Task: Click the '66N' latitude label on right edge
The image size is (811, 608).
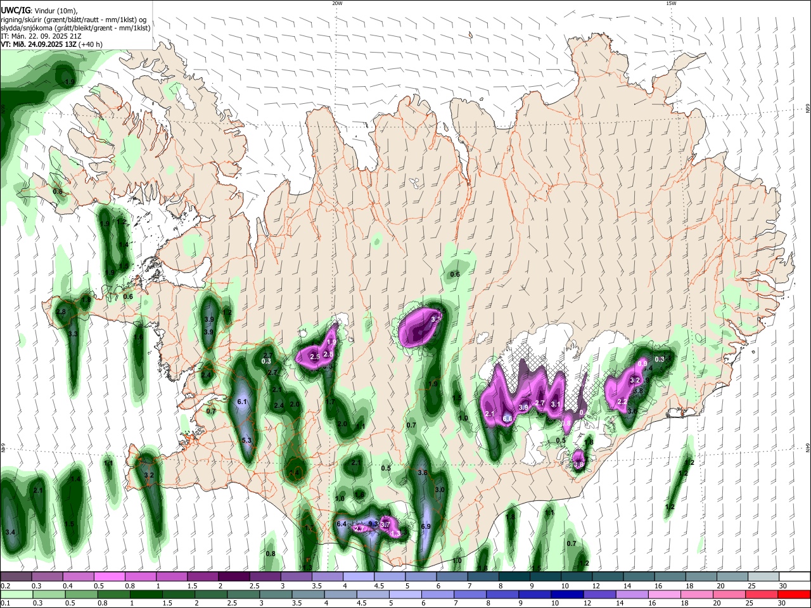Action: [x=808, y=109]
